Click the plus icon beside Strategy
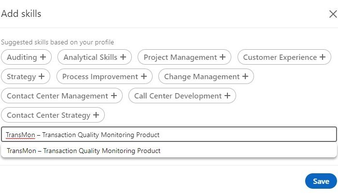The width and height of the screenshot is (338, 195). tap(42, 76)
